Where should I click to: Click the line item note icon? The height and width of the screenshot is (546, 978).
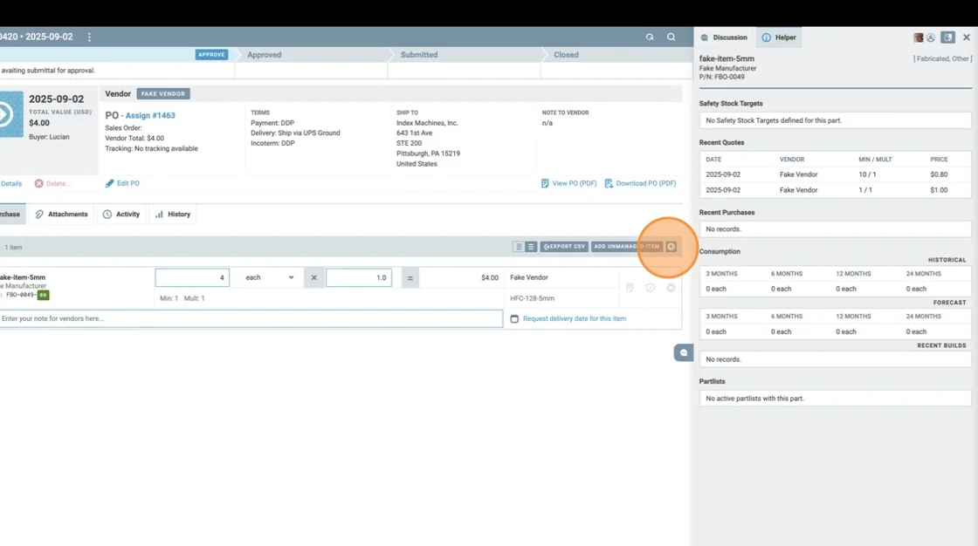[x=630, y=288]
